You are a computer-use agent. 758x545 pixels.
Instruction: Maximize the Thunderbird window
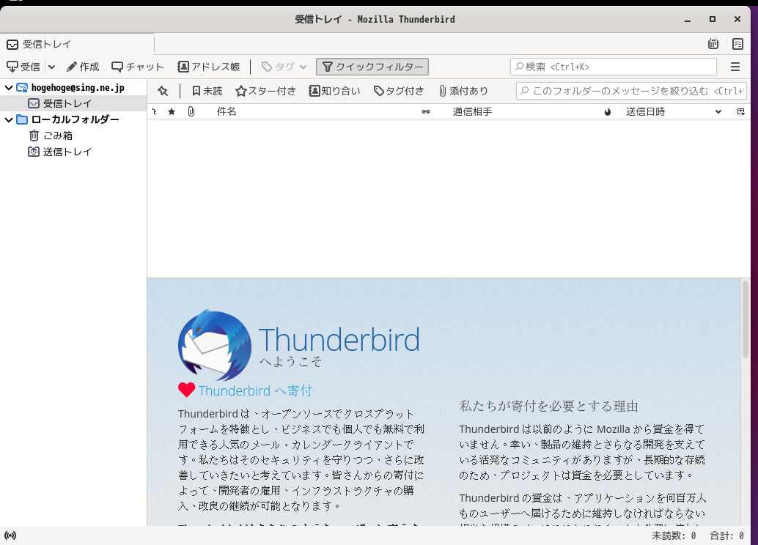click(x=712, y=19)
